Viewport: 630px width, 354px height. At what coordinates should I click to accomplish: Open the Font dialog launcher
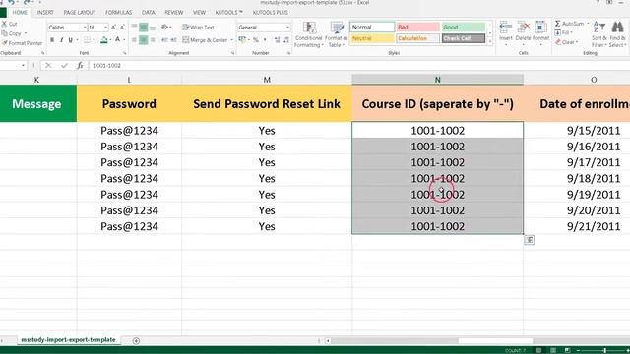coord(125,53)
